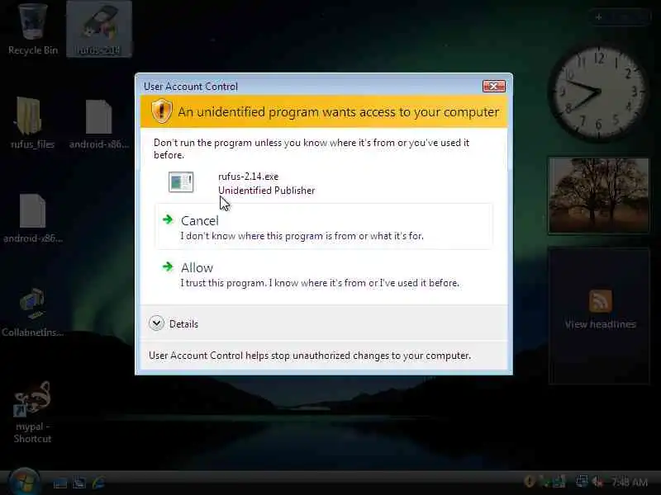Close the User Account Control dialog
Image resolution: width=661 pixels, height=495 pixels.
tap(493, 87)
